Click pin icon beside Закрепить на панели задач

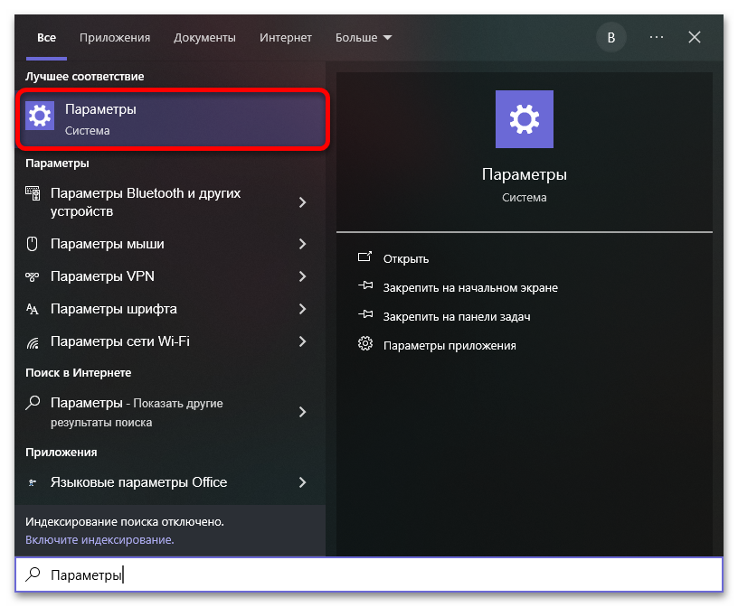coord(365,314)
